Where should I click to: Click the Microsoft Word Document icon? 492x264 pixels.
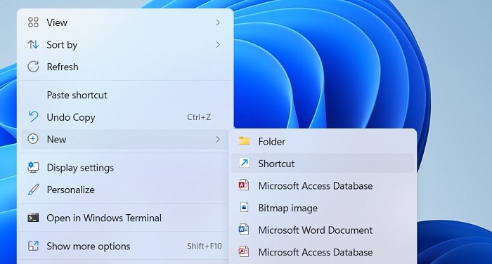coord(244,230)
